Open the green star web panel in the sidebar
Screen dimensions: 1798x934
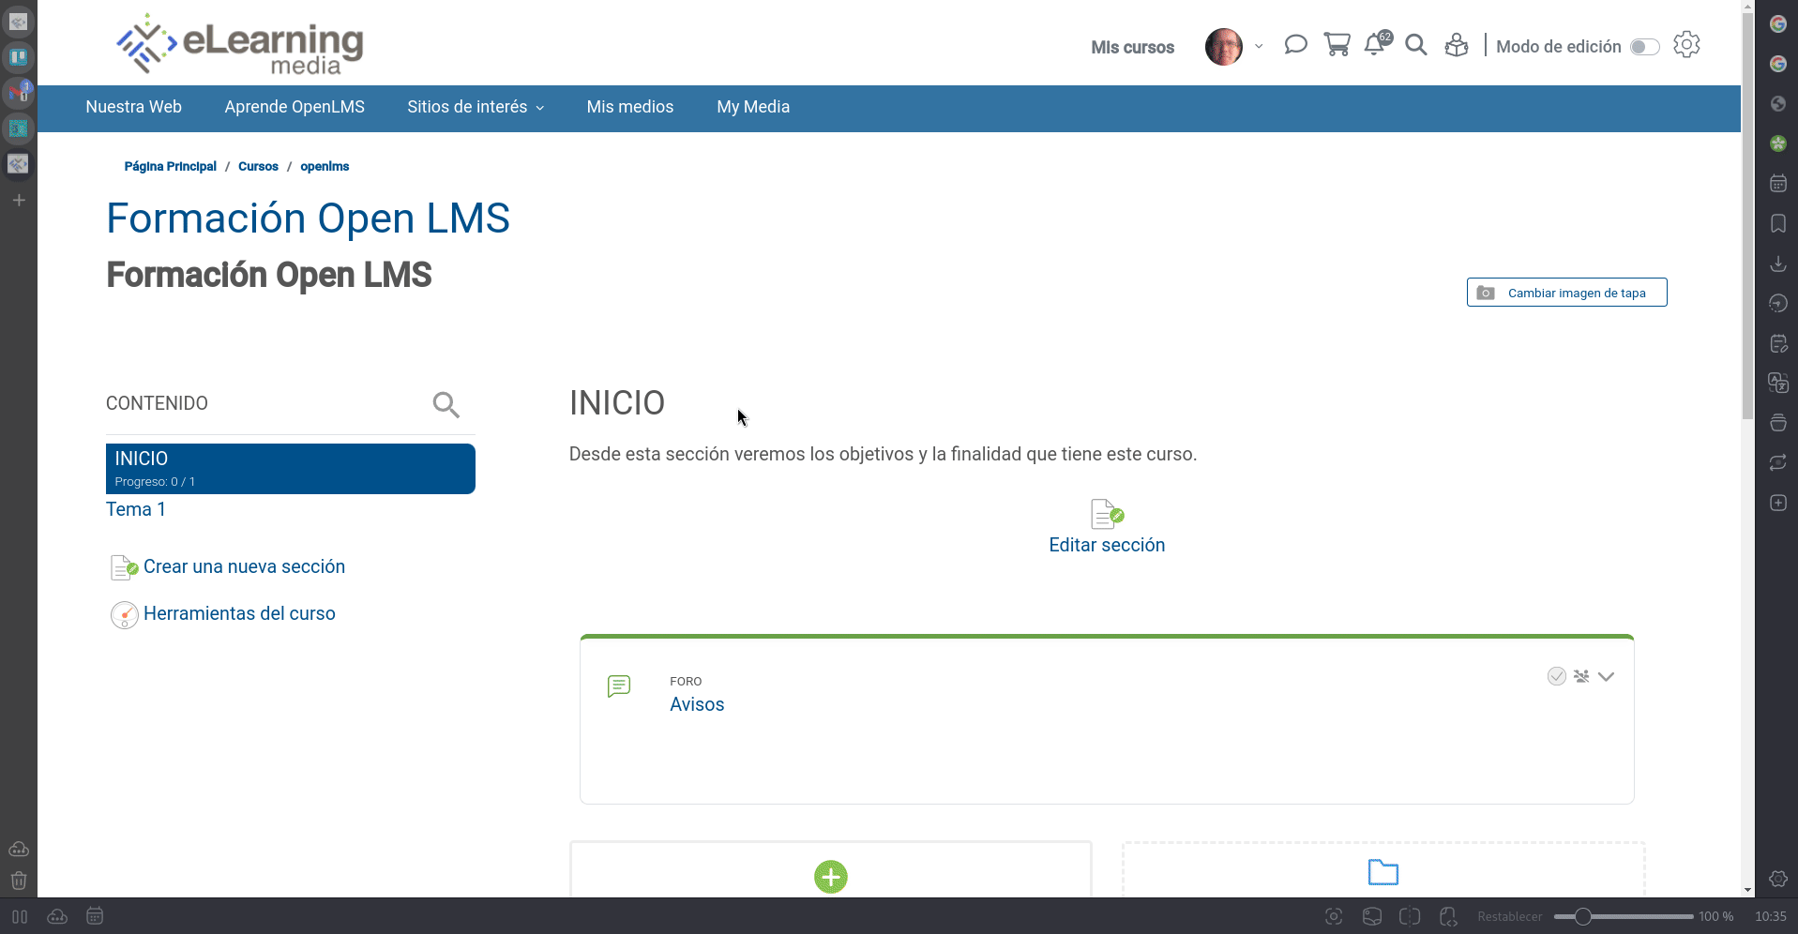tap(1778, 143)
